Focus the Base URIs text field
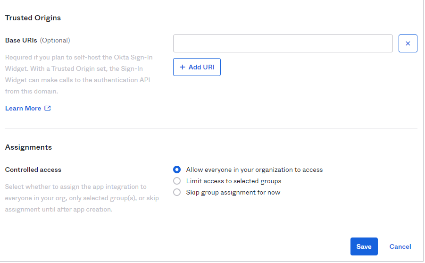 tap(283, 43)
